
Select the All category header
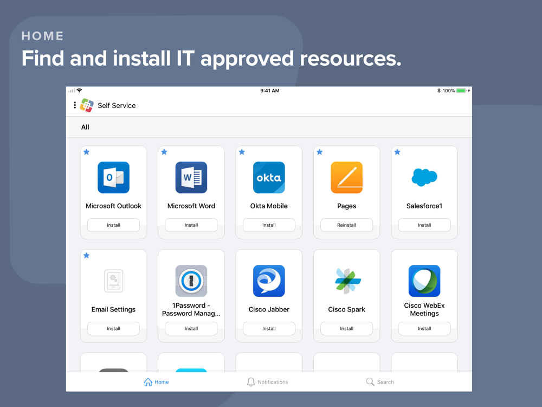click(85, 127)
